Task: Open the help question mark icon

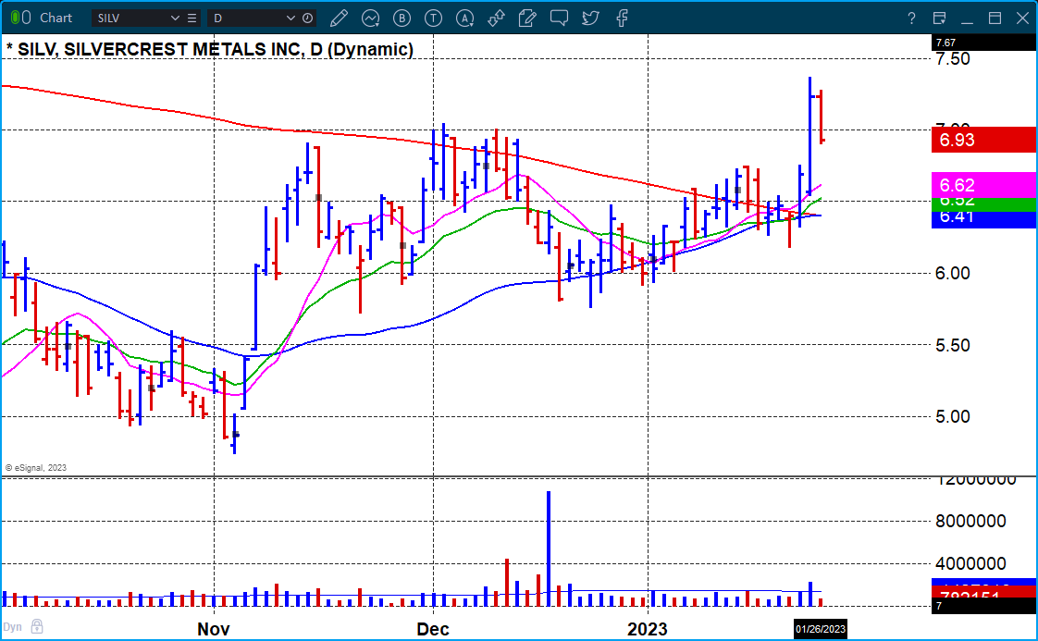Action: 911,18
